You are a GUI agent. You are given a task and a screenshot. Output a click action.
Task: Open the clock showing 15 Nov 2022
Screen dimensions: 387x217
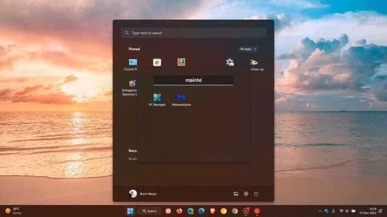[368, 211]
